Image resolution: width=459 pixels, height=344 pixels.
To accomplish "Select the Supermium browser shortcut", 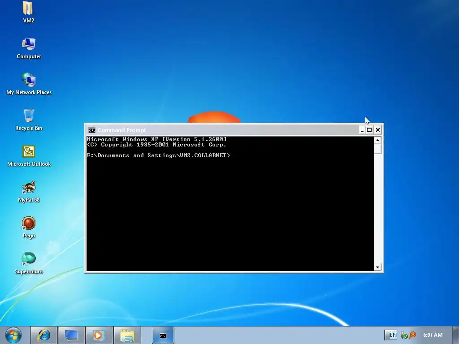I will pos(29,263).
